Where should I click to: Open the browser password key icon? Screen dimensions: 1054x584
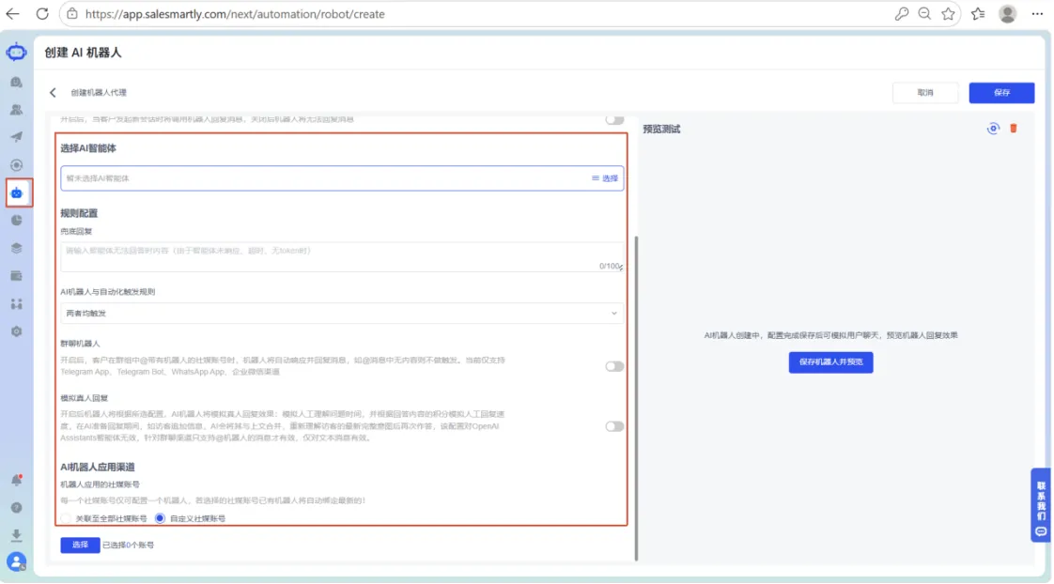tap(902, 13)
